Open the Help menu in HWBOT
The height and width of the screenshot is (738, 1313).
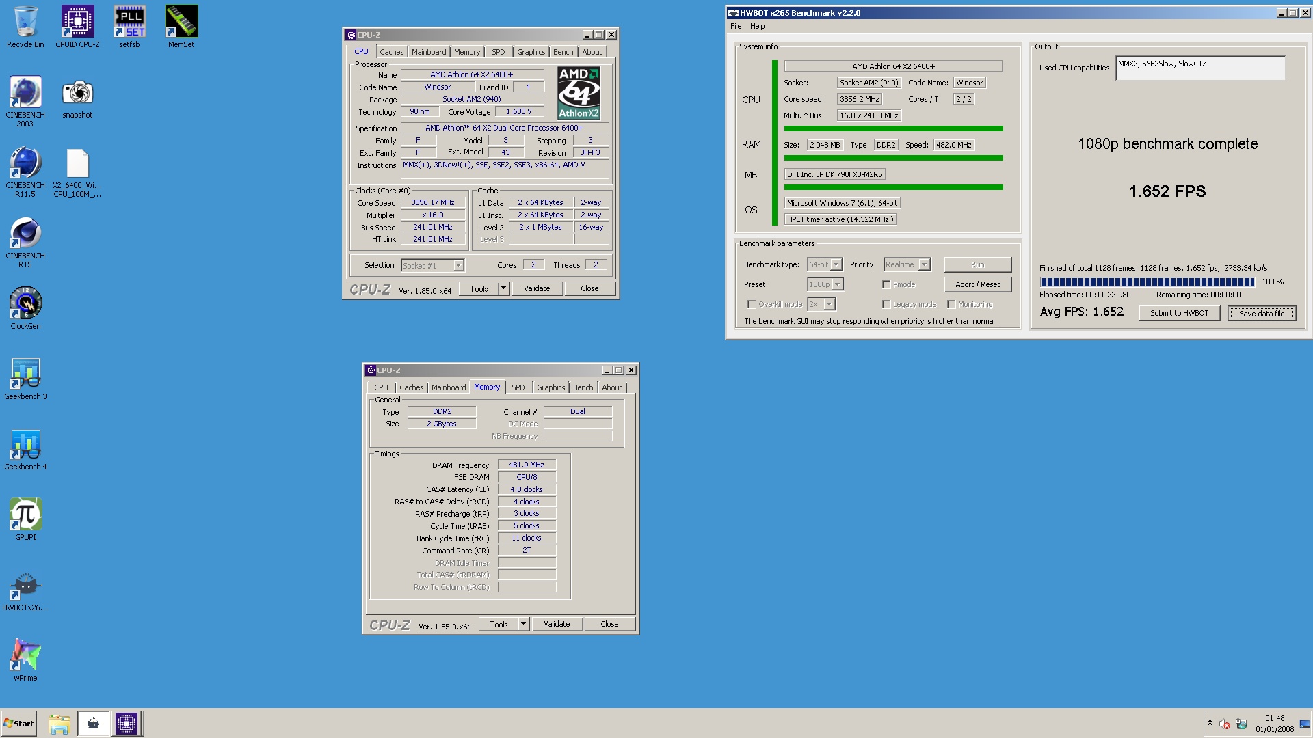click(x=757, y=26)
